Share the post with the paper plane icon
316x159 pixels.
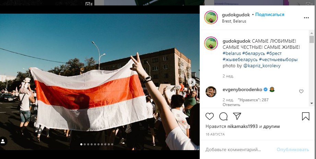tap(237, 116)
